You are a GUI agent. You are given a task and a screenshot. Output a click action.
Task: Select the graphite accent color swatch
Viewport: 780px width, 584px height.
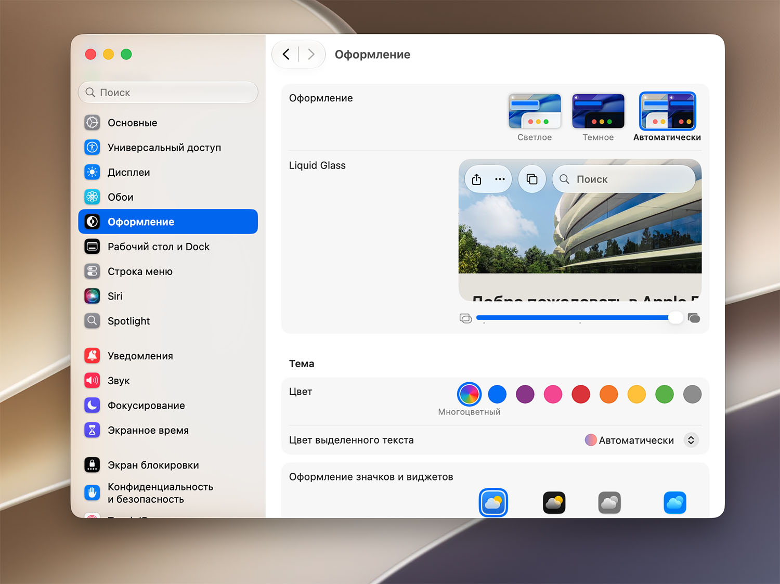click(693, 394)
